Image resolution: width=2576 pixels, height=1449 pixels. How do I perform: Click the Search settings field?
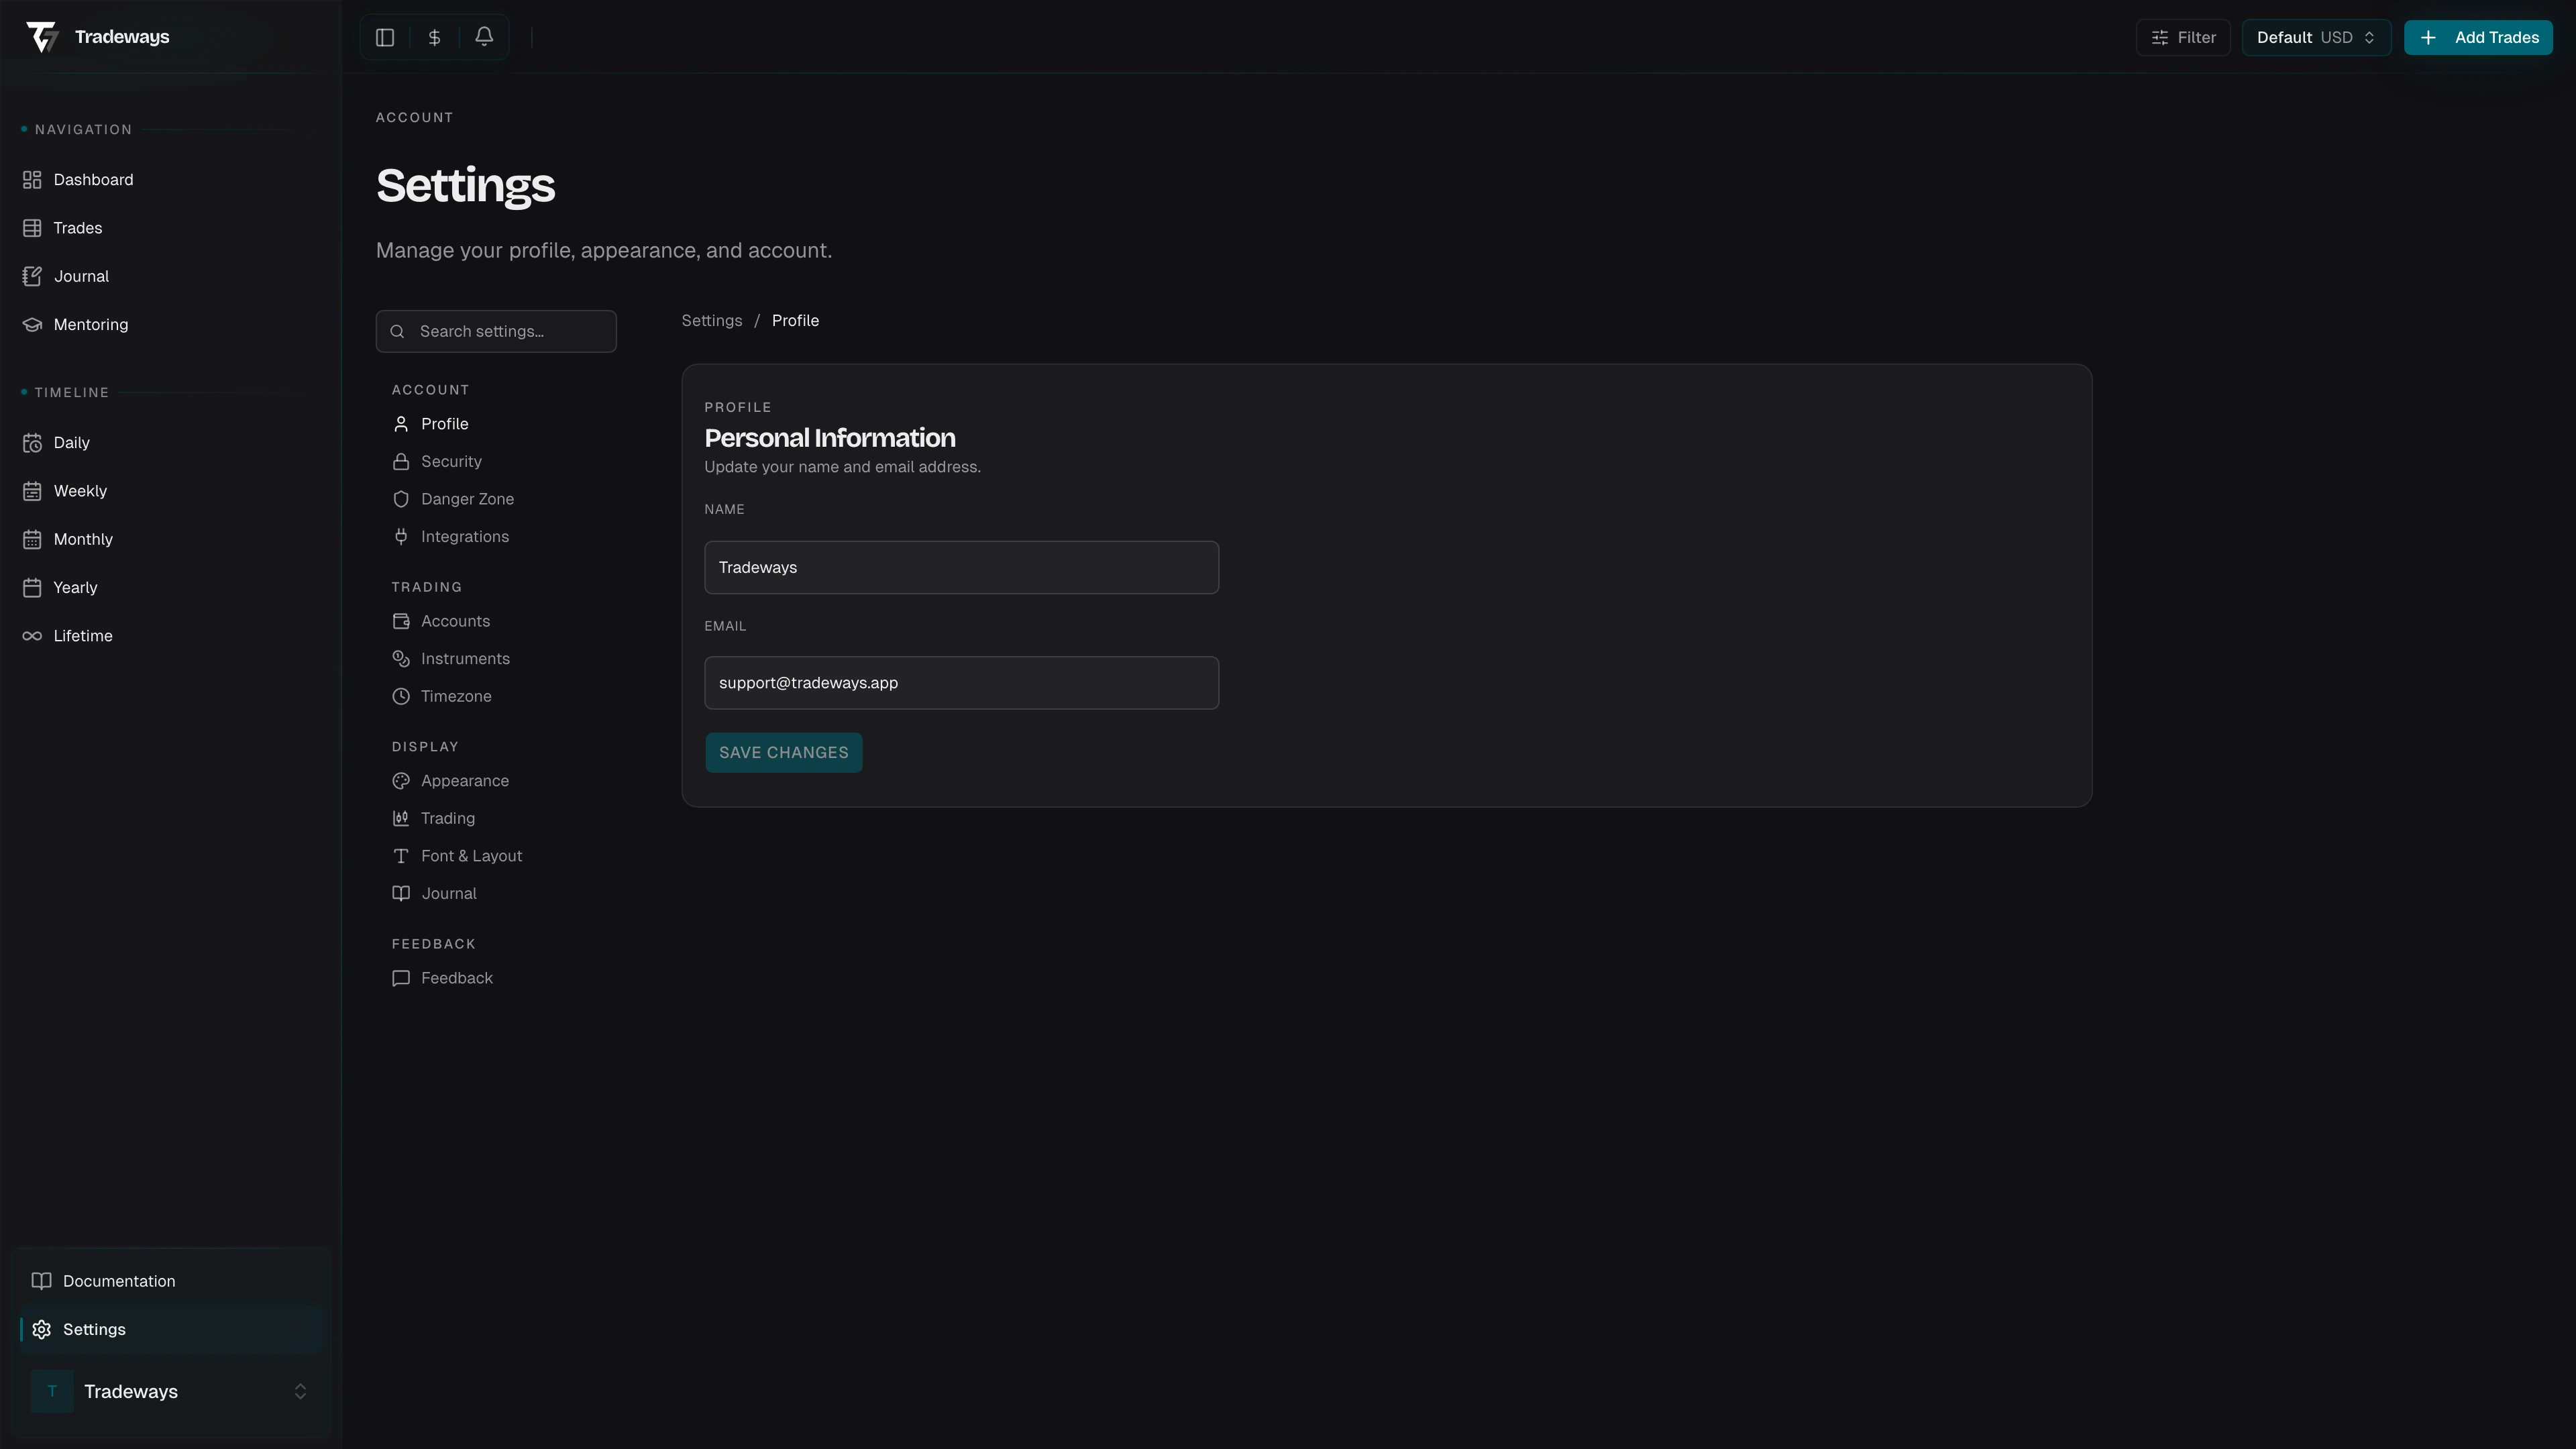click(x=496, y=331)
